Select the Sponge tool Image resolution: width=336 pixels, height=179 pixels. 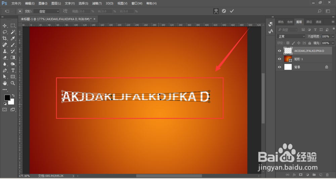(x=13, y=64)
